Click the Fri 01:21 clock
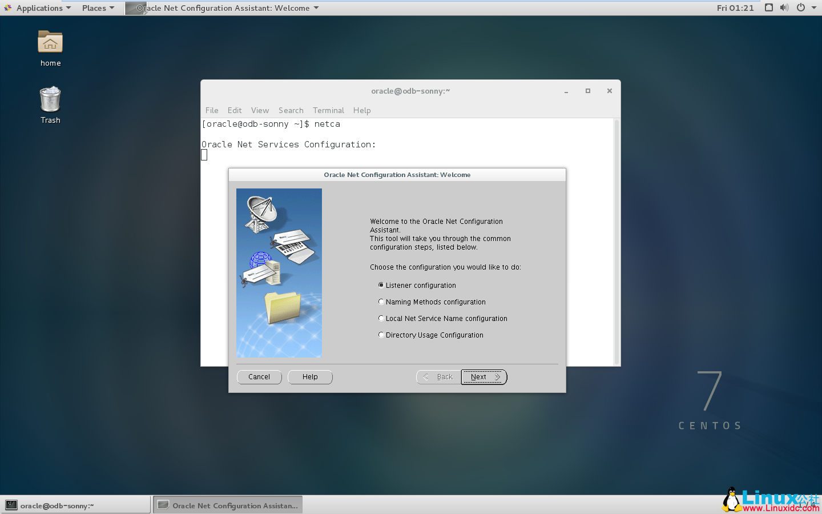 pyautogui.click(x=735, y=8)
